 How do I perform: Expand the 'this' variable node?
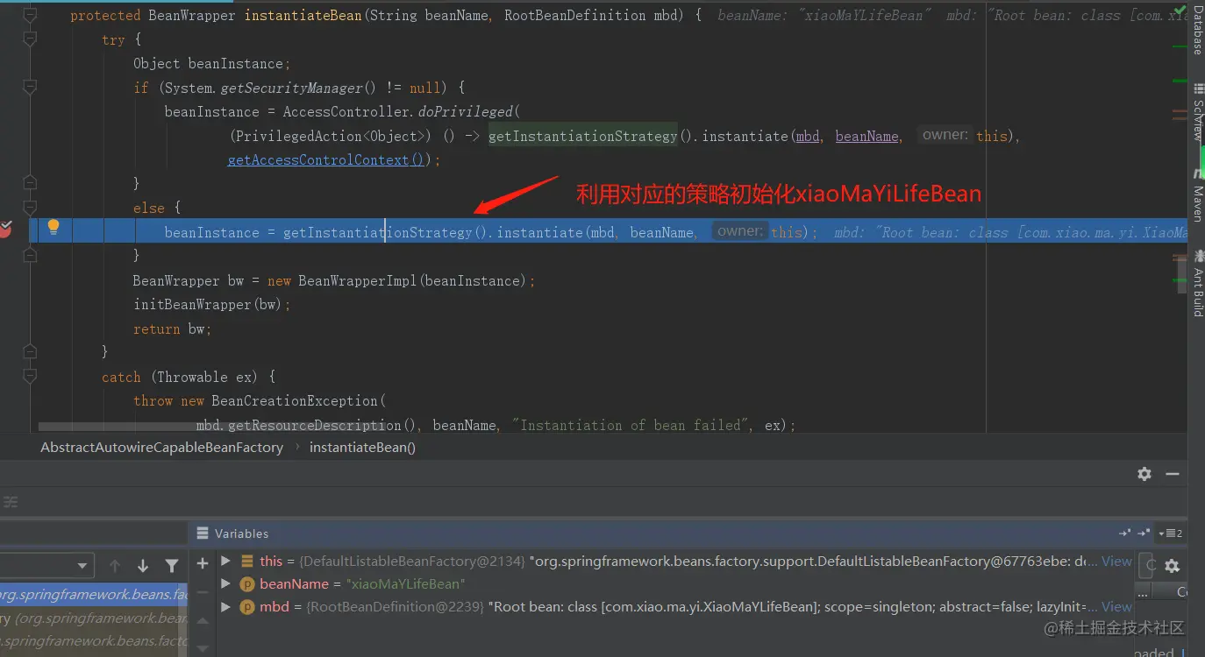[225, 561]
